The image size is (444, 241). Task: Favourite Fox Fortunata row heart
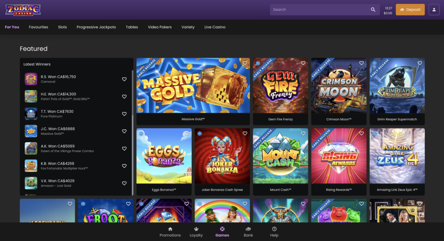[x=124, y=166]
